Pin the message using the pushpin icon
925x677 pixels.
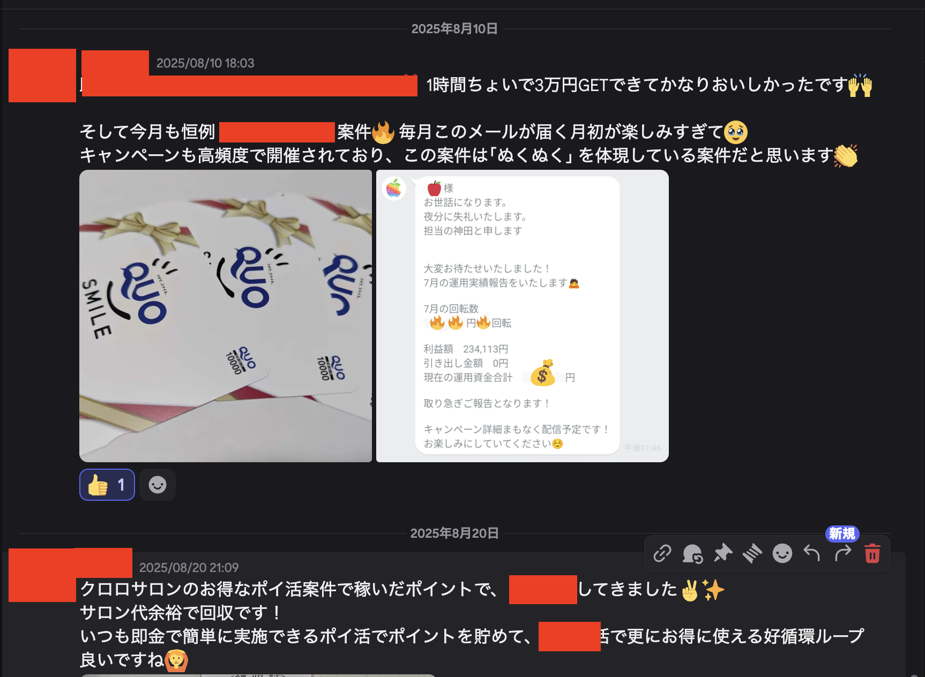(x=723, y=553)
